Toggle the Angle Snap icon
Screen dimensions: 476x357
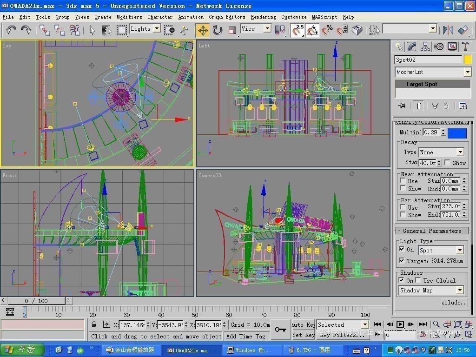[312, 30]
